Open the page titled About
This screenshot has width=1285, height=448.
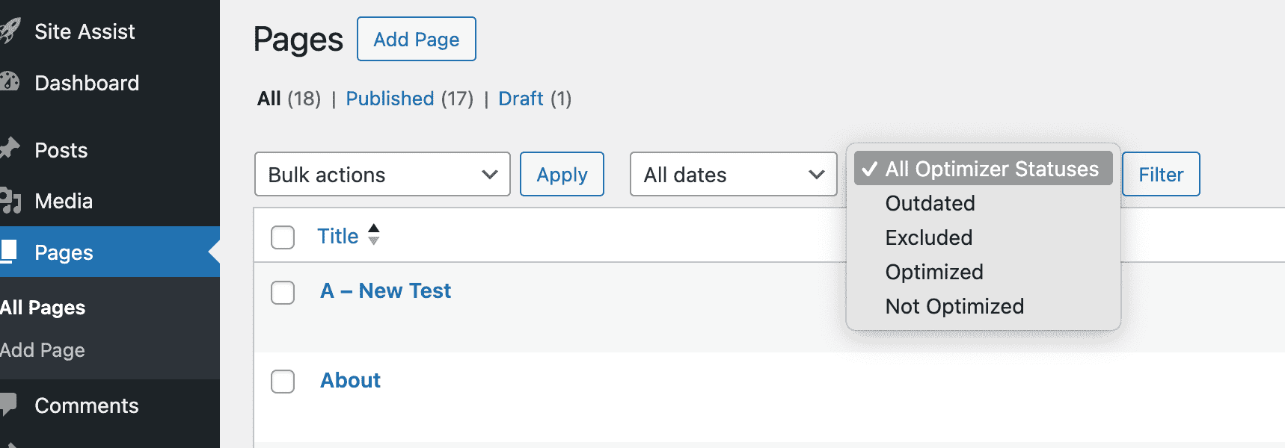click(x=350, y=380)
